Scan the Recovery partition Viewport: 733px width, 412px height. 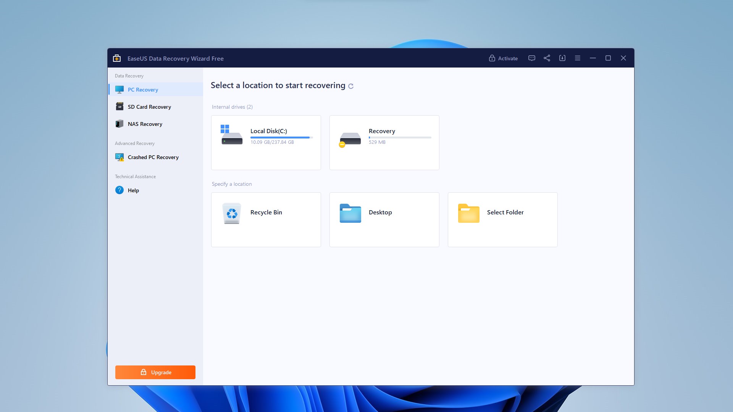384,142
